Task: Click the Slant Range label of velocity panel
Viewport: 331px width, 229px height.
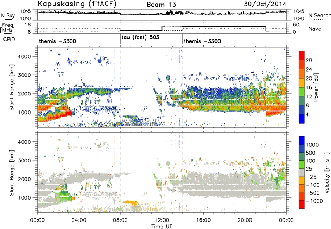Action: [x=12, y=172]
